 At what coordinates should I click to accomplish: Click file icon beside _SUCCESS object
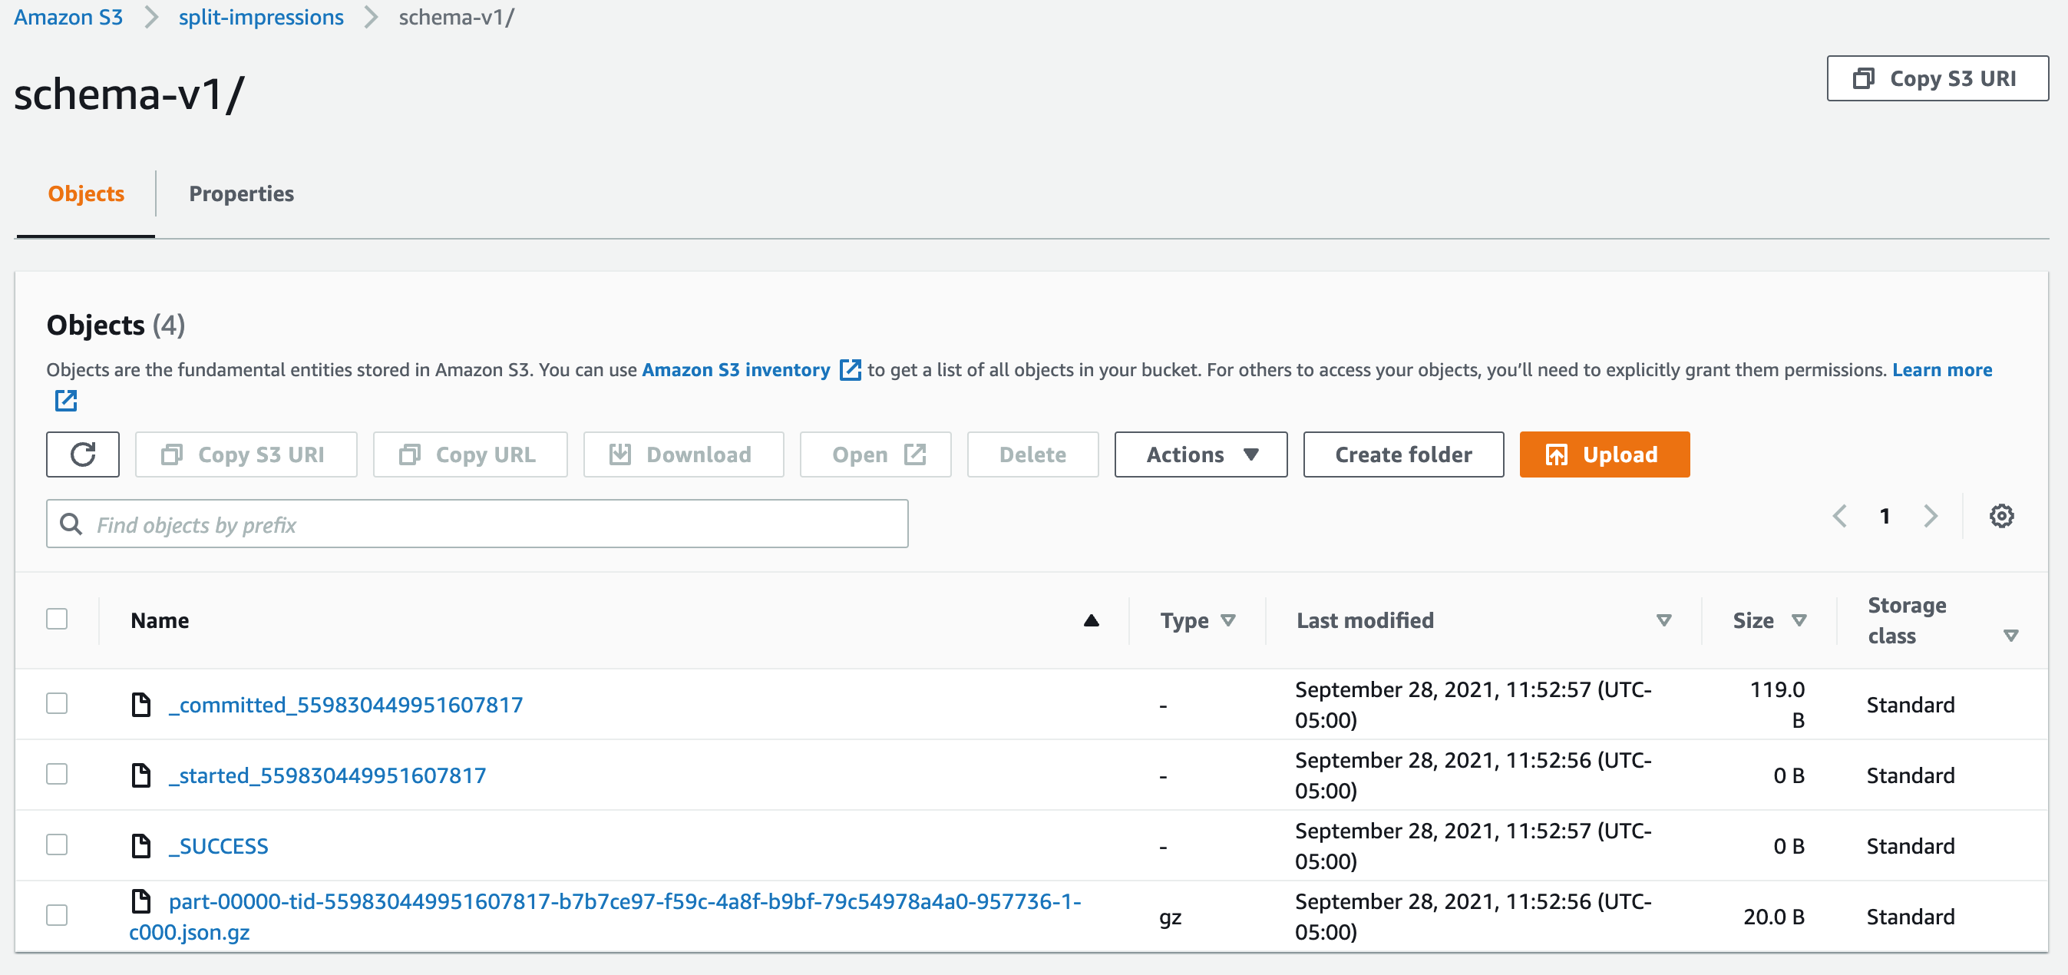(140, 846)
